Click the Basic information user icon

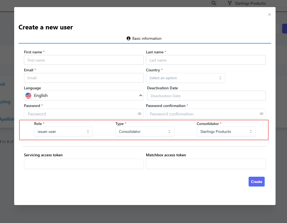point(129,39)
